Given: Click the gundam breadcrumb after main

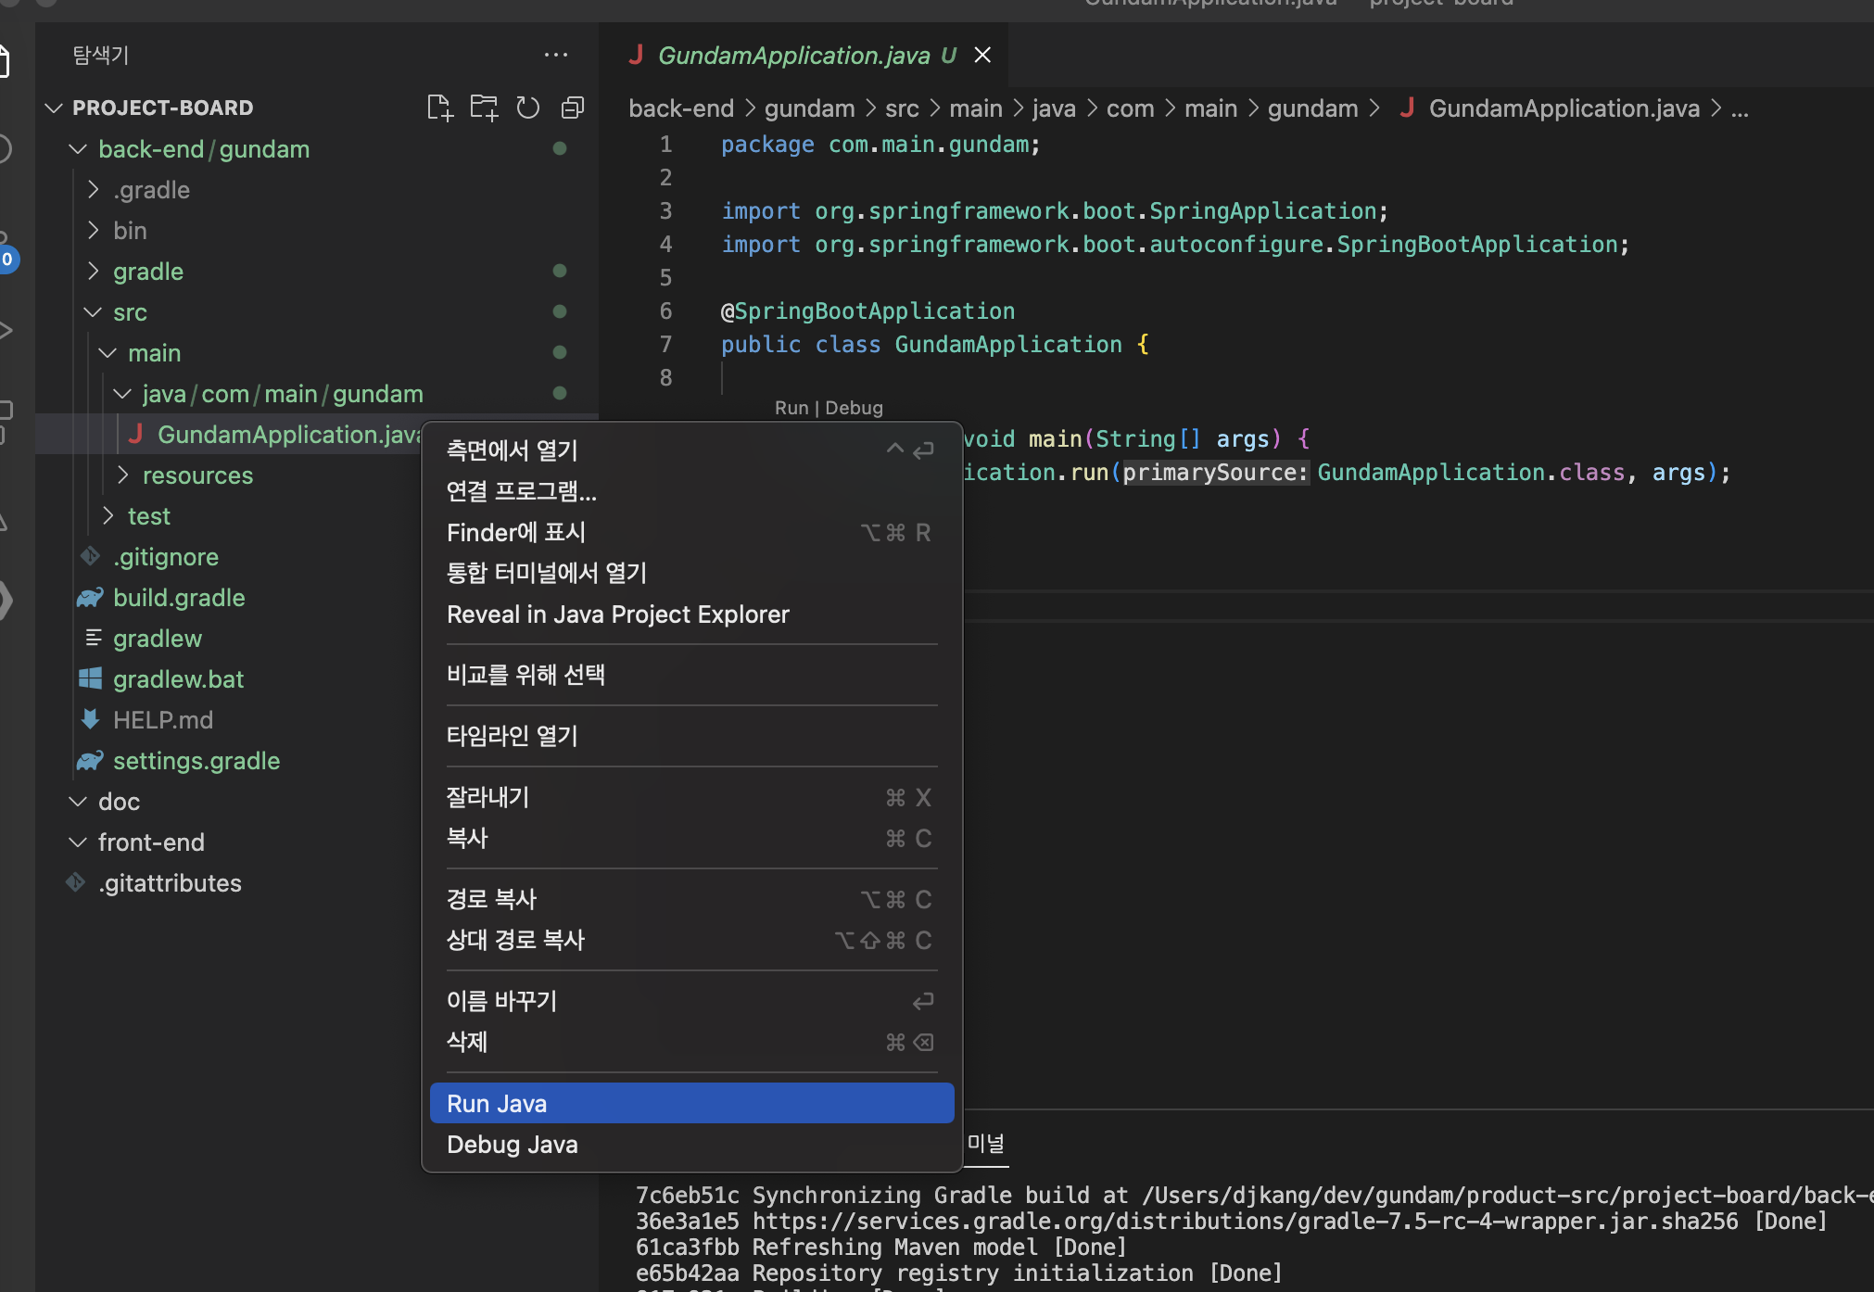Looking at the screenshot, I should pyautogui.click(x=1312, y=108).
